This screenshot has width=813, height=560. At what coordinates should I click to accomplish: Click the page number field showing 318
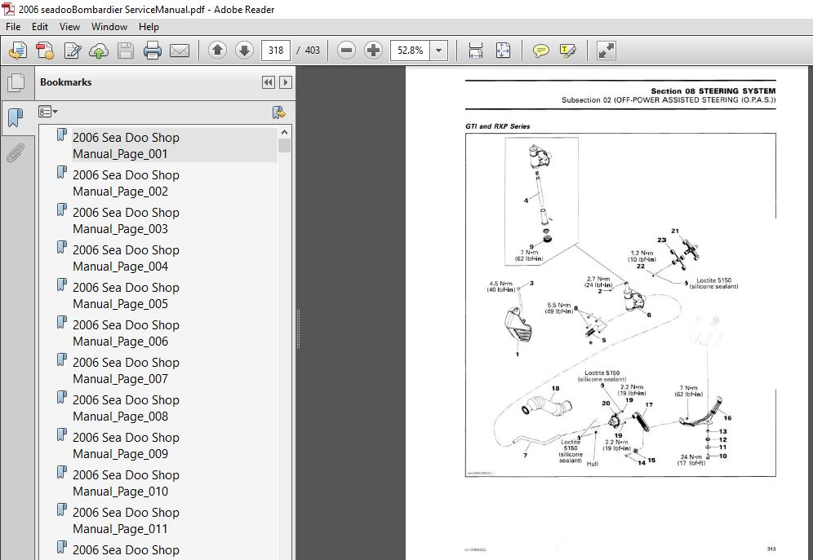[x=276, y=51]
